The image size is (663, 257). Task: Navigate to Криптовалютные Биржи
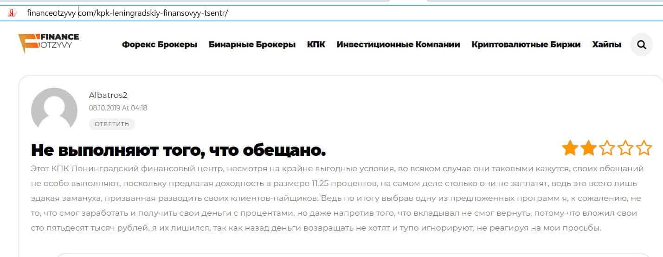(526, 45)
